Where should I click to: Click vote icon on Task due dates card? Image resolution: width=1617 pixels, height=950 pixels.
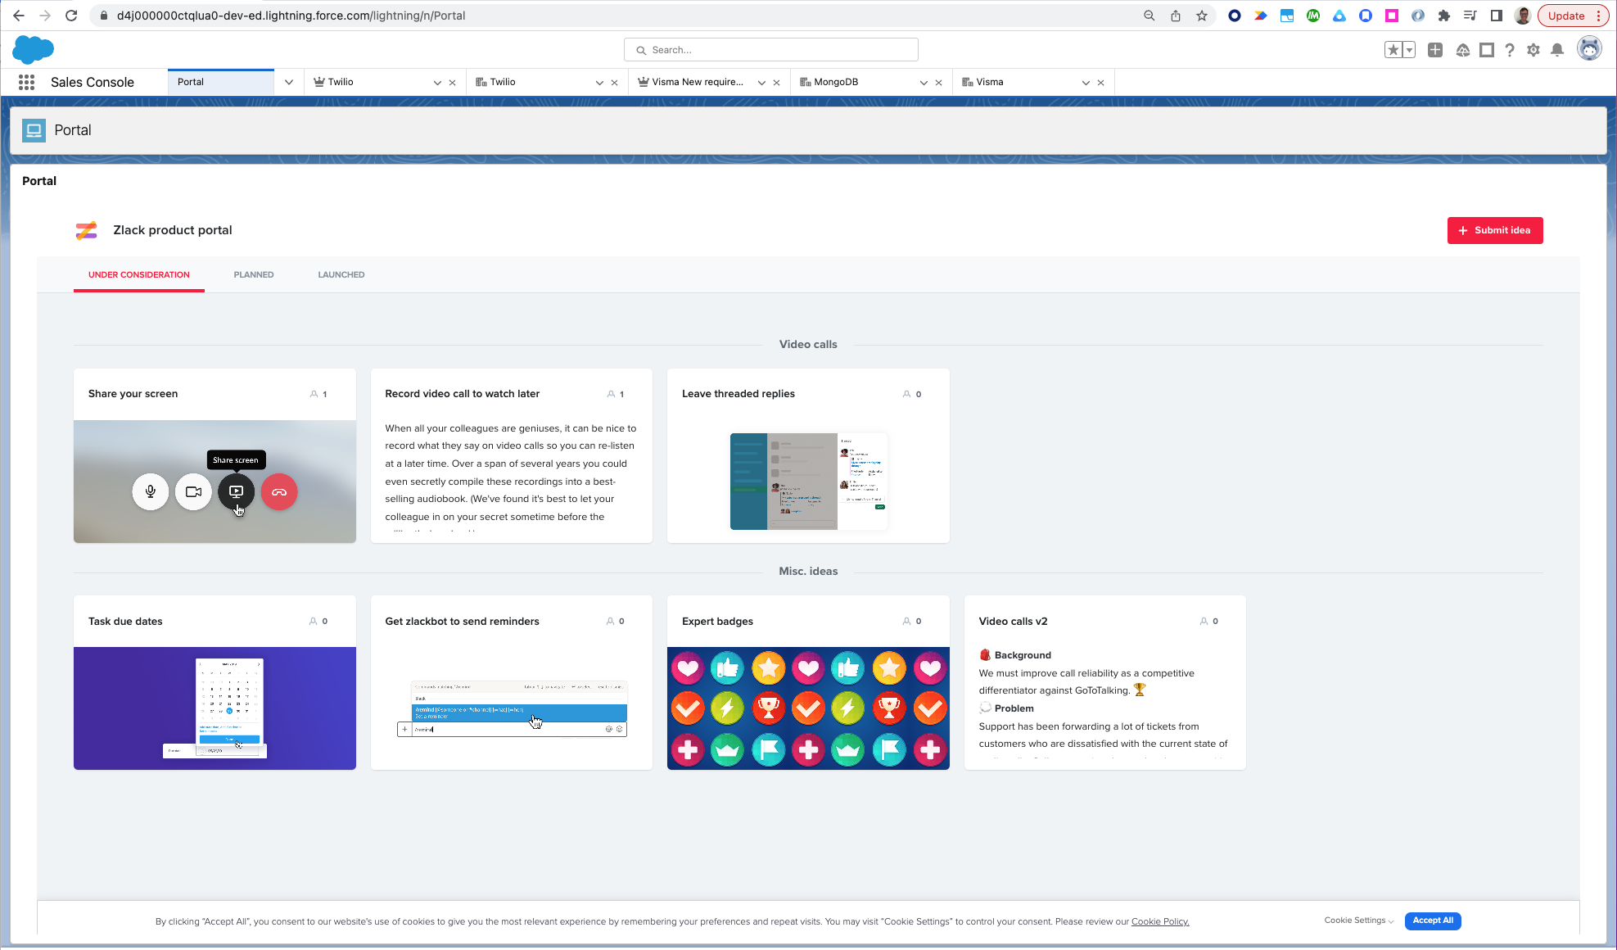tap(313, 622)
